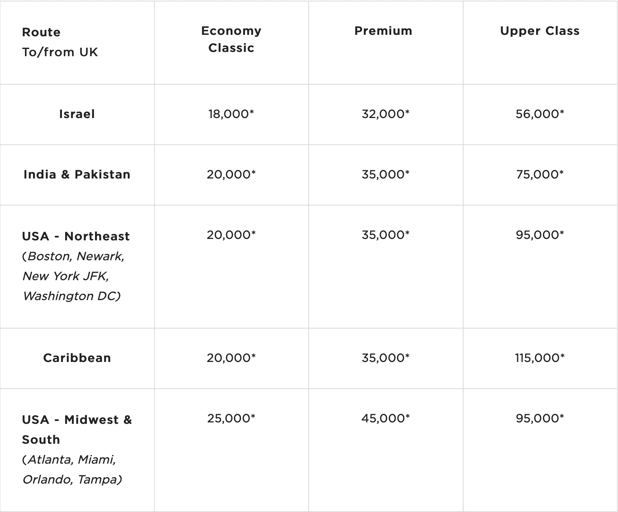Select the India & Pakistan route label
The width and height of the screenshot is (618, 512).
point(77,175)
